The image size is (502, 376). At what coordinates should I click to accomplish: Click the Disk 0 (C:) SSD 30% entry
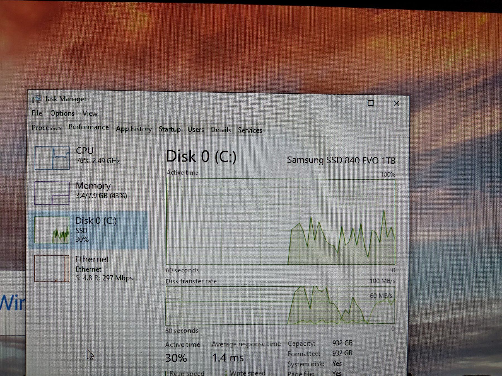pos(89,230)
